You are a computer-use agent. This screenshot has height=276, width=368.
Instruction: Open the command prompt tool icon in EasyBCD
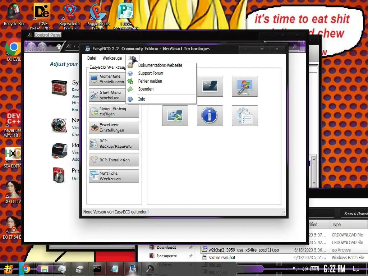[210, 86]
